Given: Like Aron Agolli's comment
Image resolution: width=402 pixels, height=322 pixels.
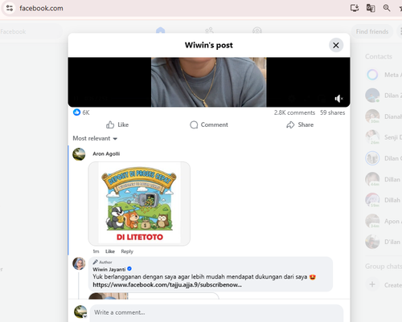Looking at the screenshot, I should (x=110, y=251).
